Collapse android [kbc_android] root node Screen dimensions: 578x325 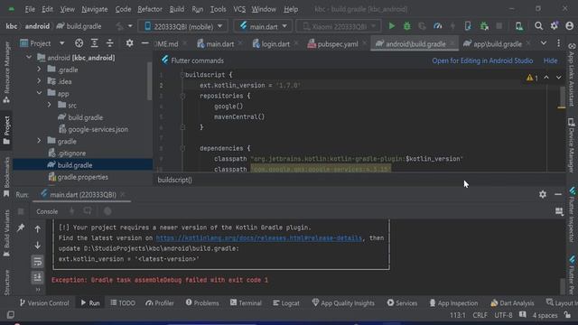[x=29, y=58]
